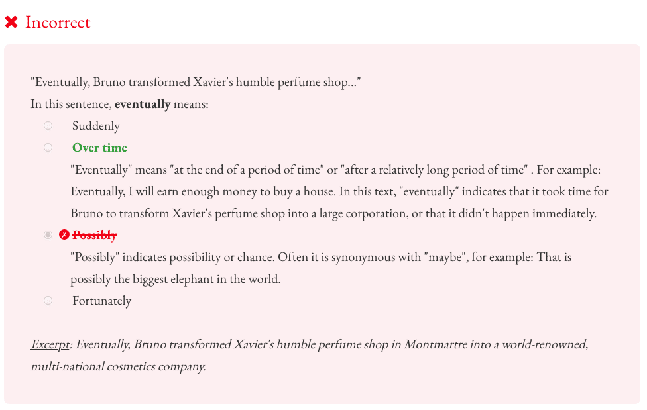
Task: Click the word means ending the prompt line
Action: coord(191,104)
